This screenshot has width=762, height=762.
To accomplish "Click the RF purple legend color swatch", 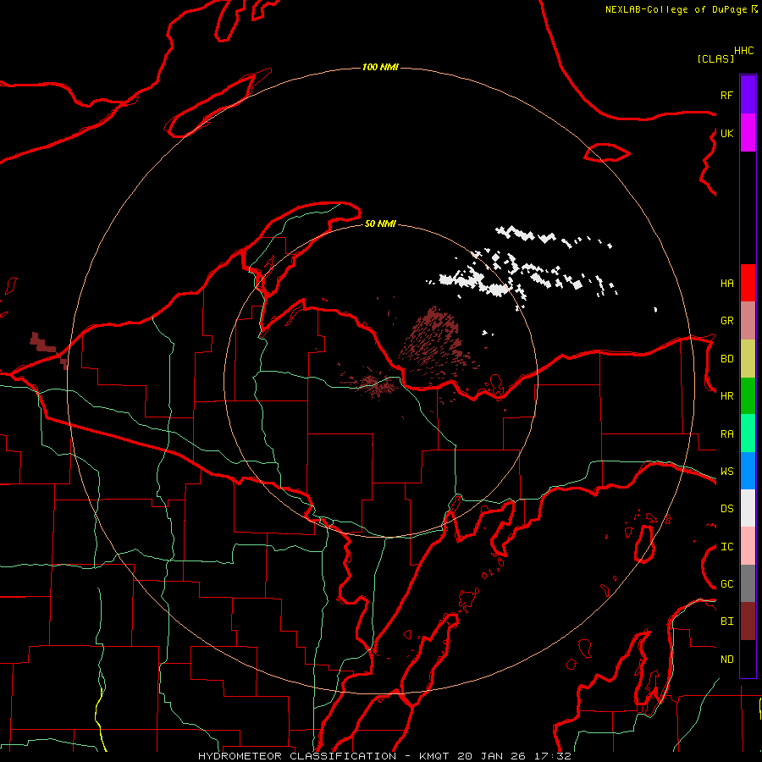I will (x=748, y=95).
